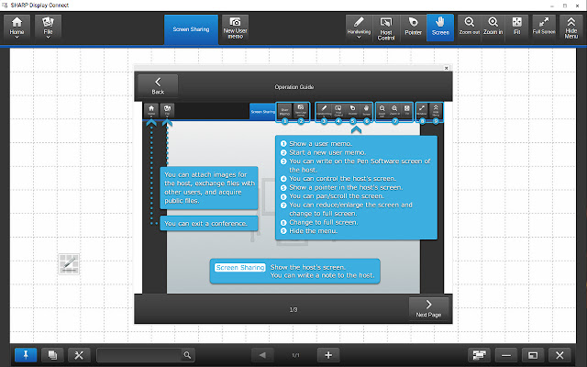The image size is (587, 367).
Task: Click into the bottom search field
Action: 139,355
